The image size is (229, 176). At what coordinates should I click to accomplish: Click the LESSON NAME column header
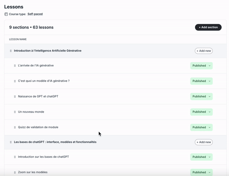pyautogui.click(x=18, y=39)
